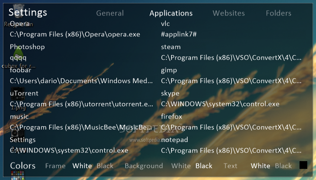Click the ConvertX path under notepad
This screenshot has height=180, width=316.
[231, 150]
